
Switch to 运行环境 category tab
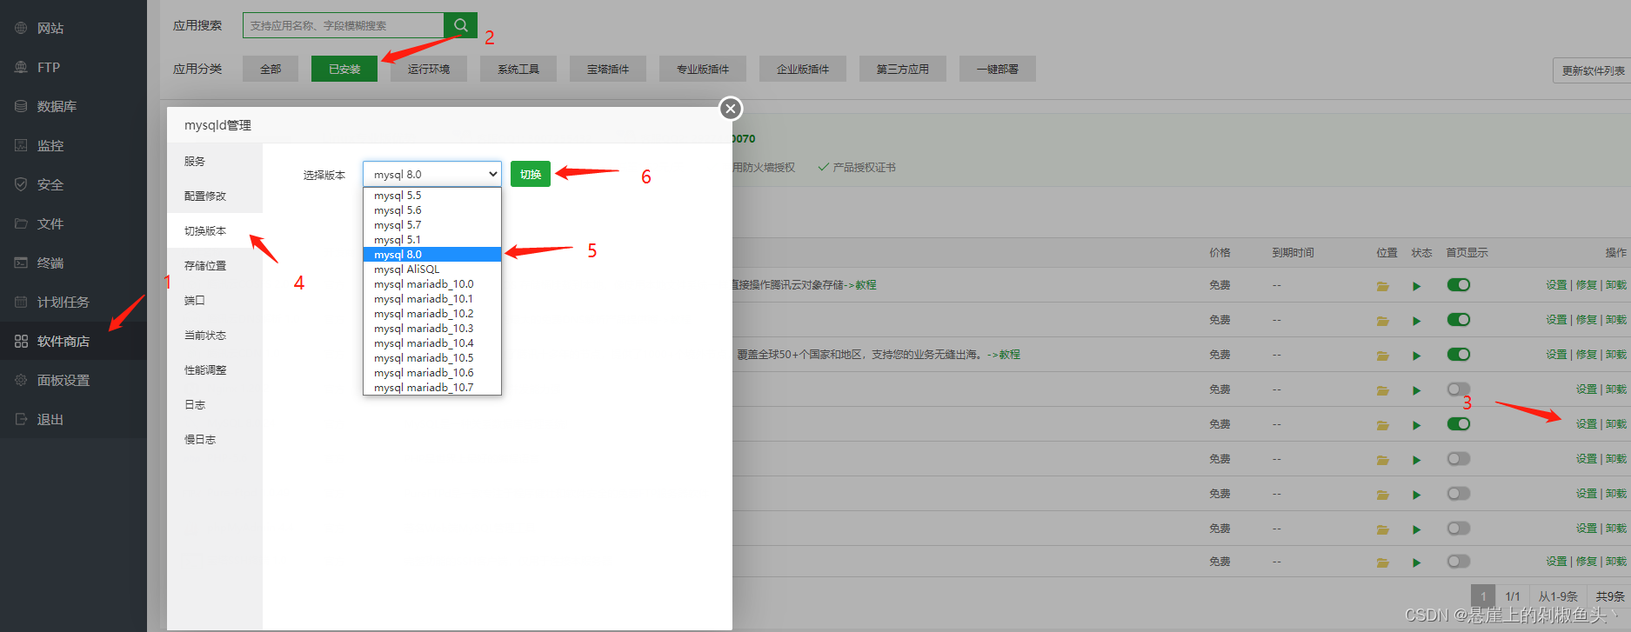tap(429, 69)
